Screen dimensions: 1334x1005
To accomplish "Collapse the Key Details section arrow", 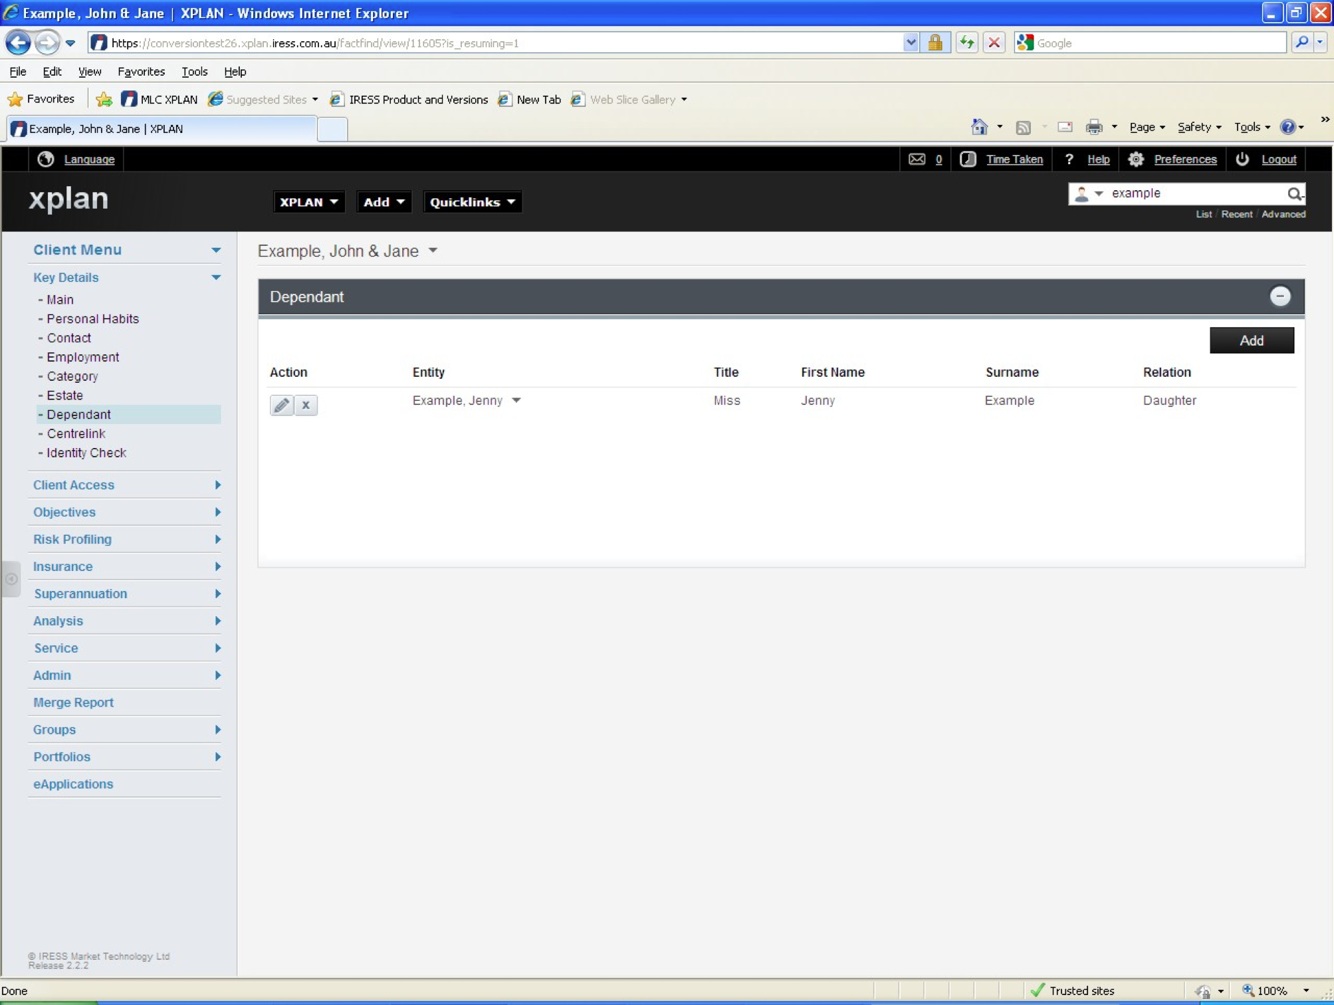I will pyautogui.click(x=216, y=277).
